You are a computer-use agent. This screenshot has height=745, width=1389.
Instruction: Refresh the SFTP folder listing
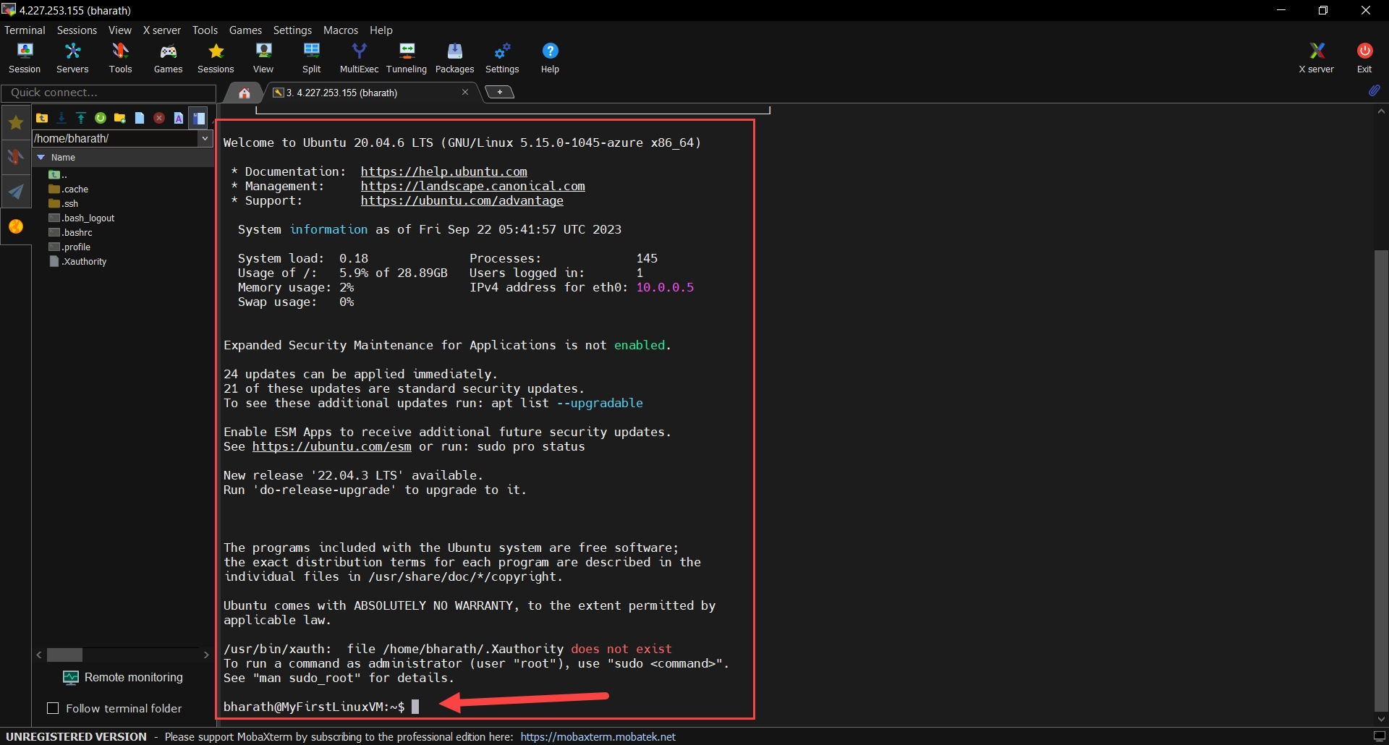(x=101, y=118)
